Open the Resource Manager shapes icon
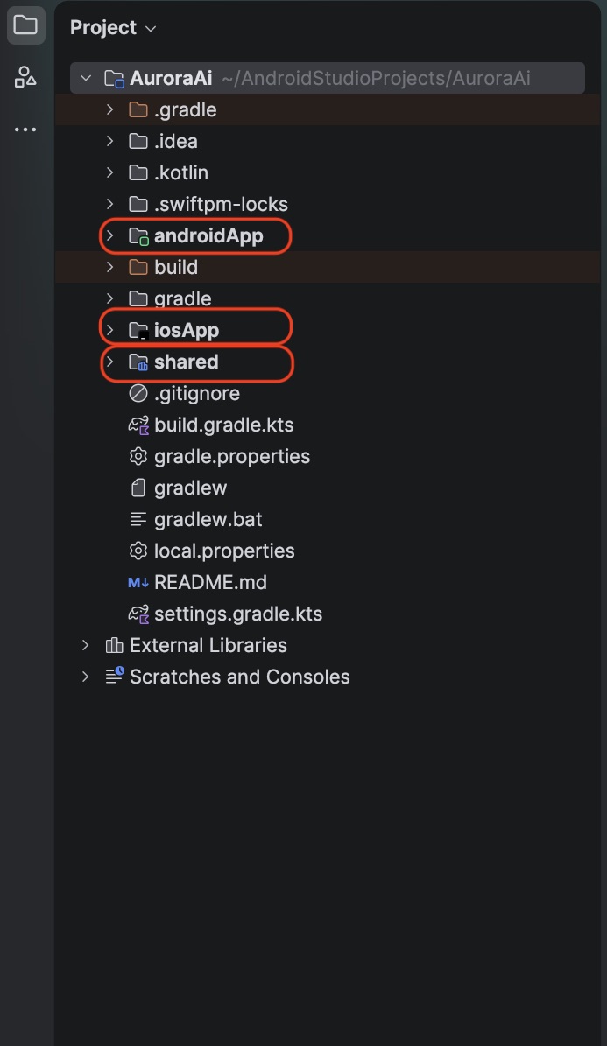607x1046 pixels. 25,77
